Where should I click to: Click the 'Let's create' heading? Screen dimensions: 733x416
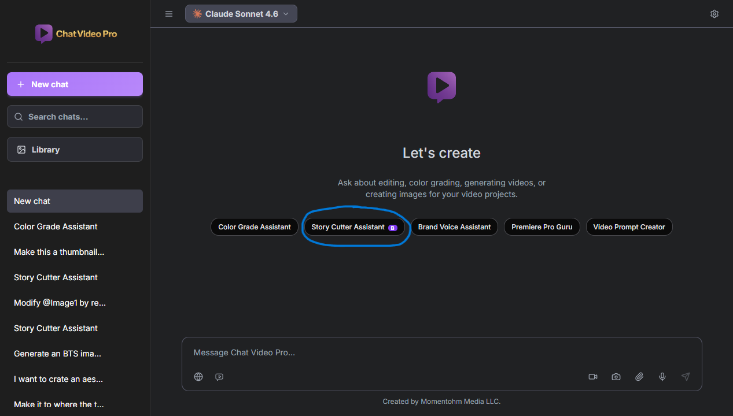(441, 153)
